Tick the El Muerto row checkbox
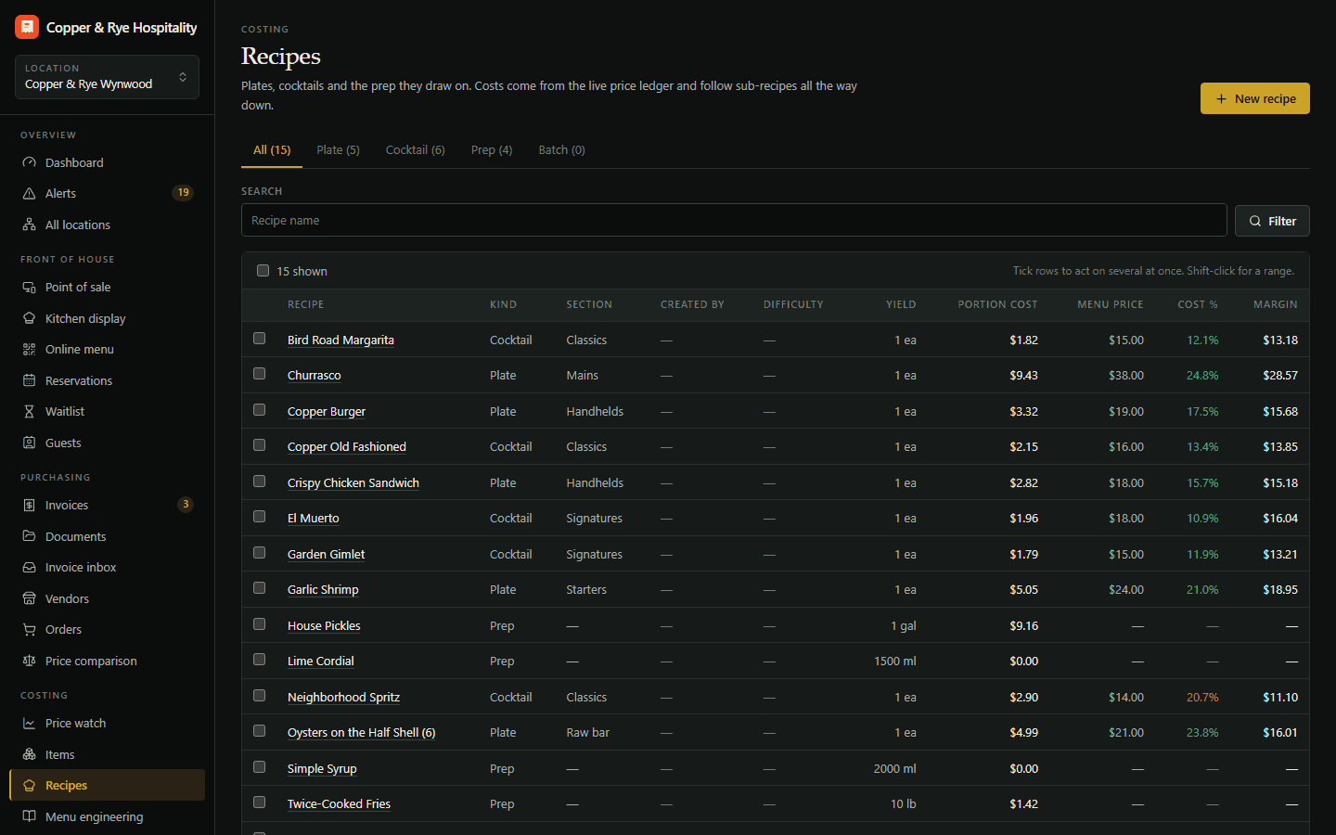1336x835 pixels. (x=260, y=517)
